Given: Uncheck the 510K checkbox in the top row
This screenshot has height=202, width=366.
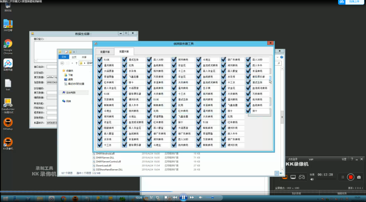Looking at the screenshot, I should click(100, 60).
